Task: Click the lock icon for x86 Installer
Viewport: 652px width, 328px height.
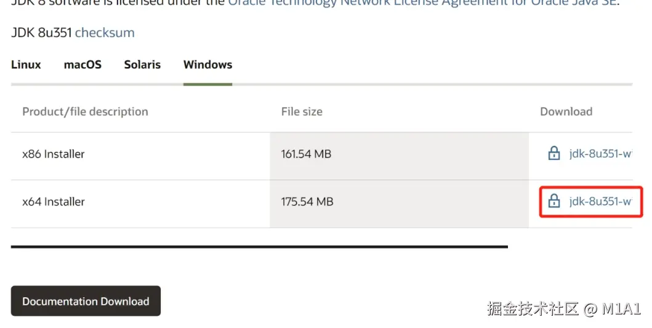Action: [x=553, y=154]
